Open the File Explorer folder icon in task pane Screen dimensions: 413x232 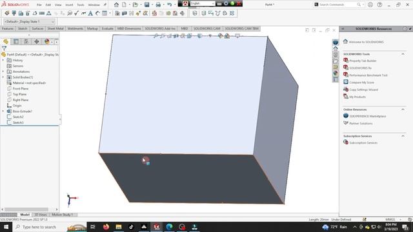click(336, 61)
